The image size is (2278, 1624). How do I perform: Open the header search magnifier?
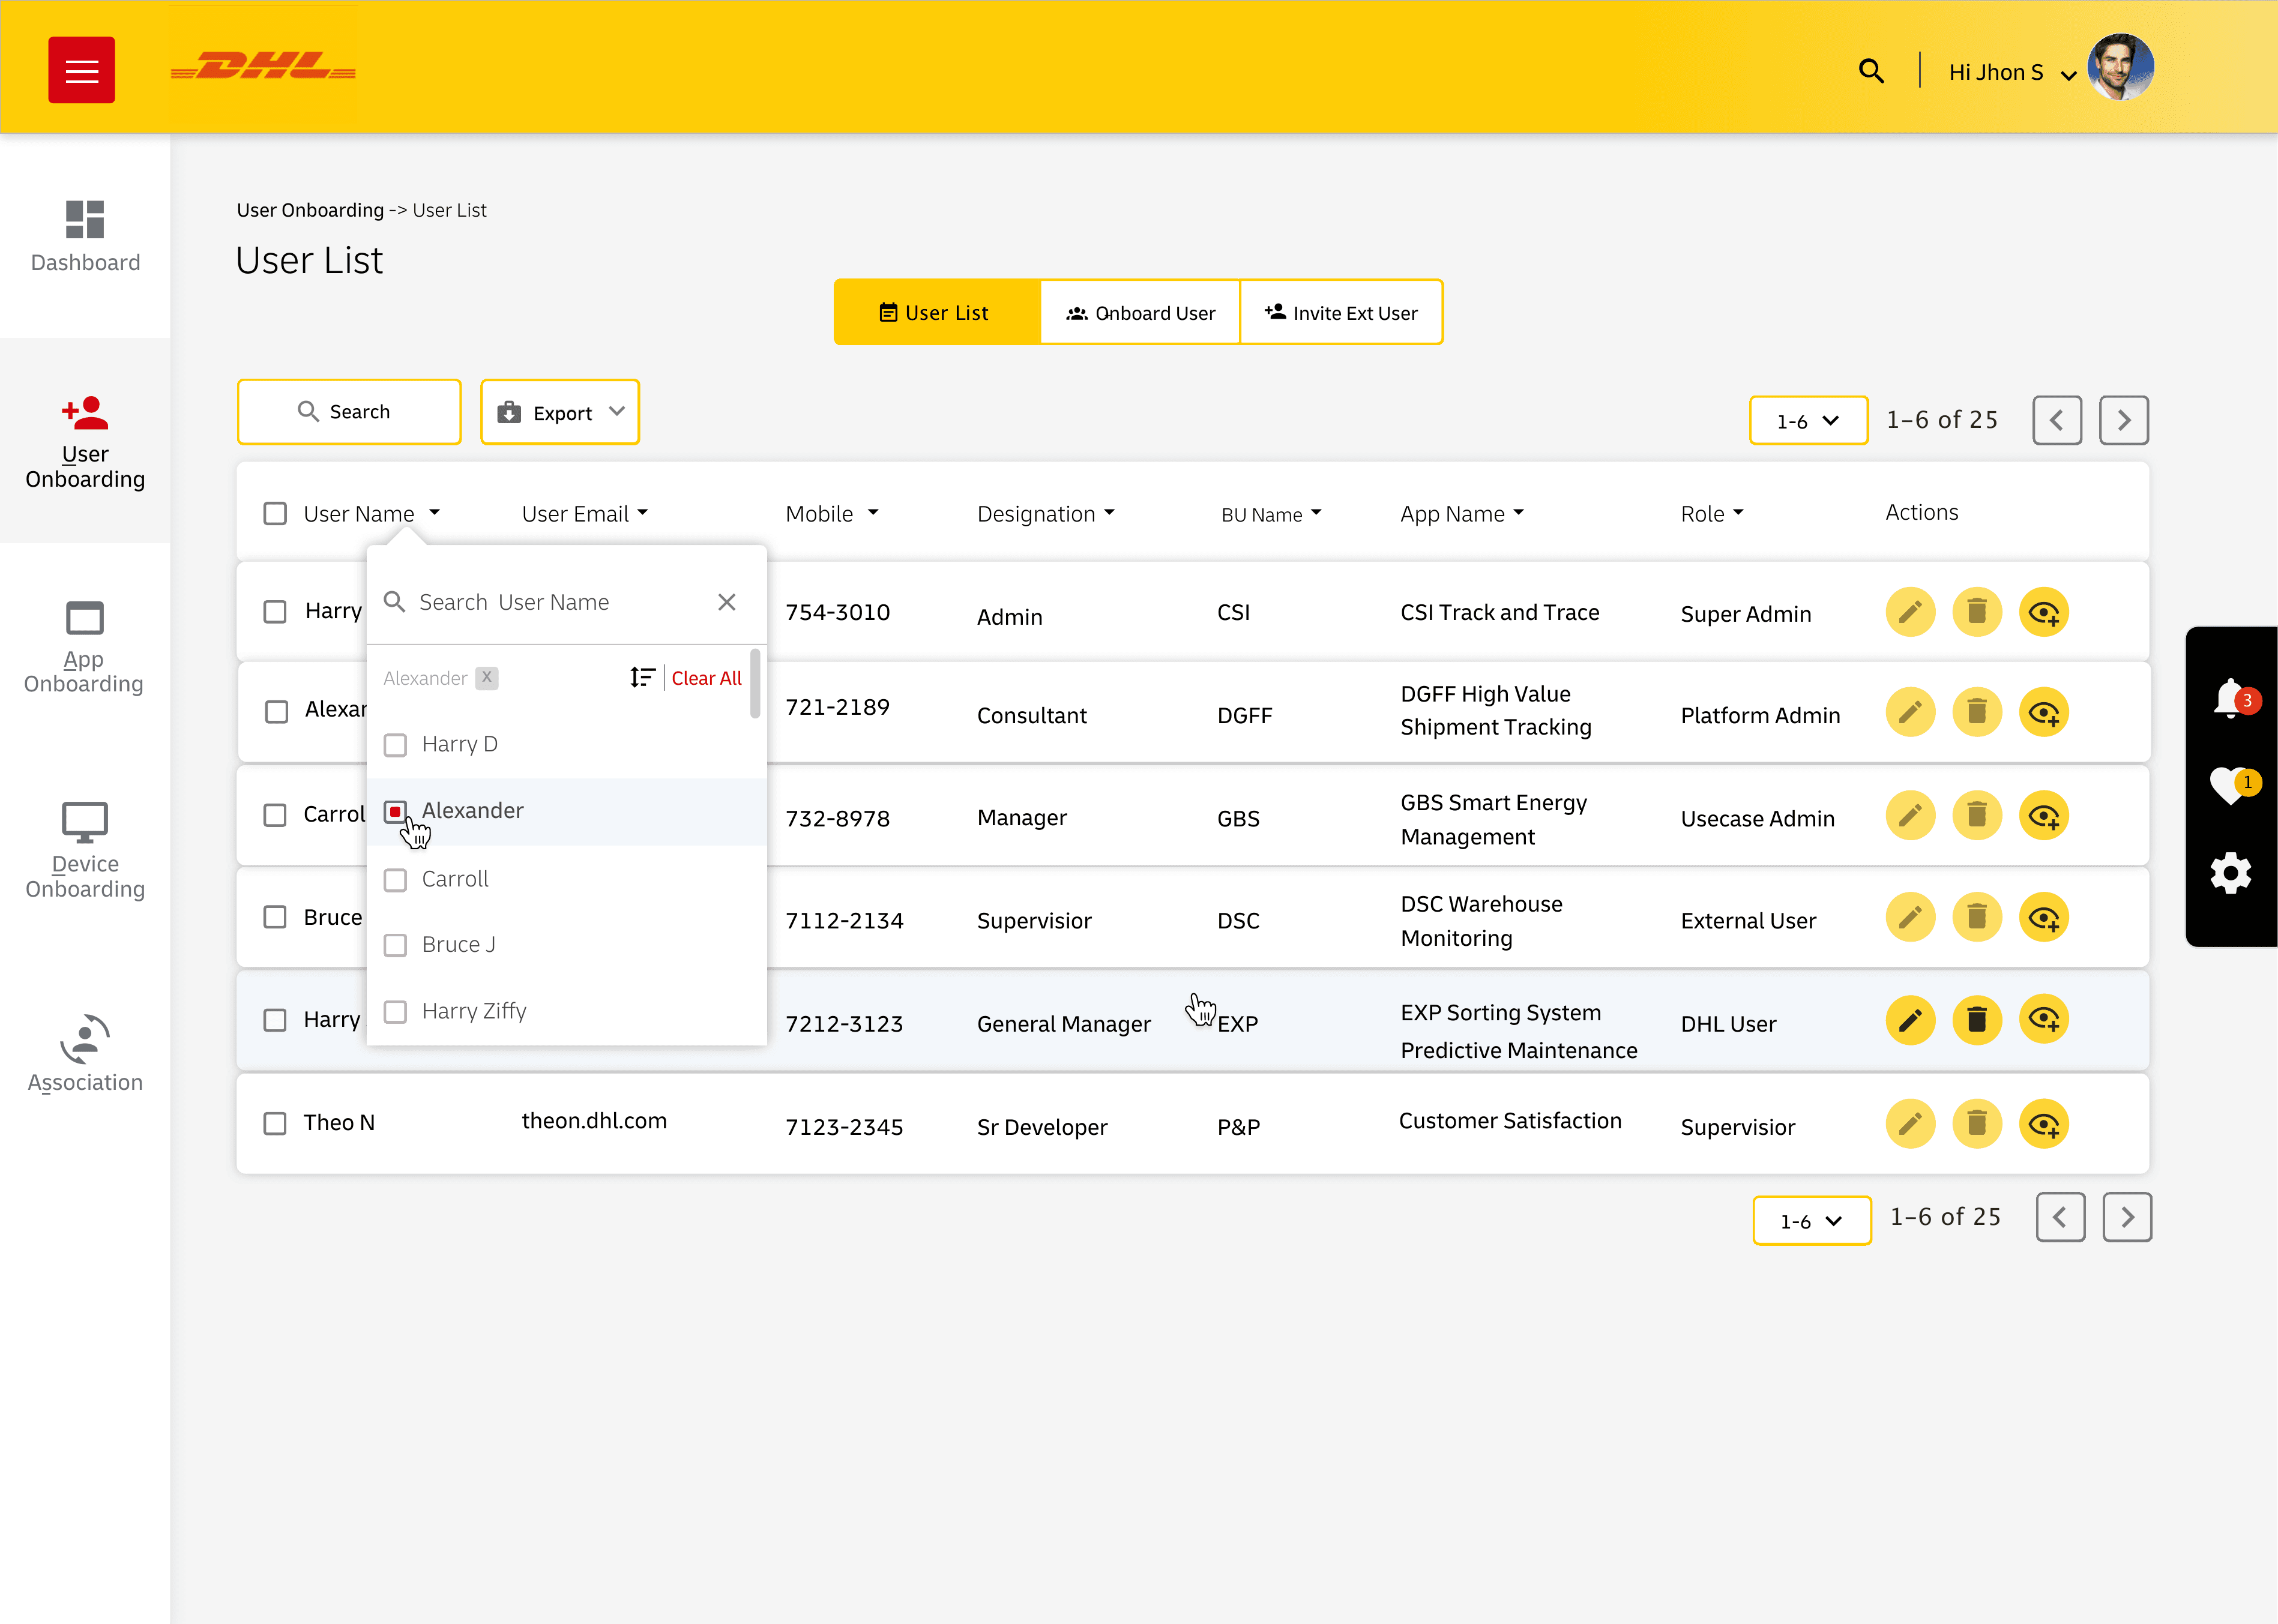click(1871, 71)
